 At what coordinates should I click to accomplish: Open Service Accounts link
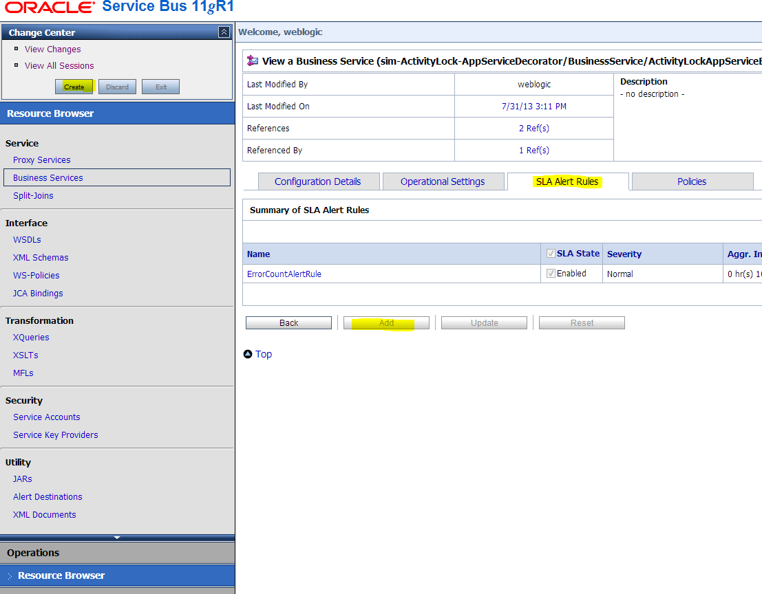(47, 417)
